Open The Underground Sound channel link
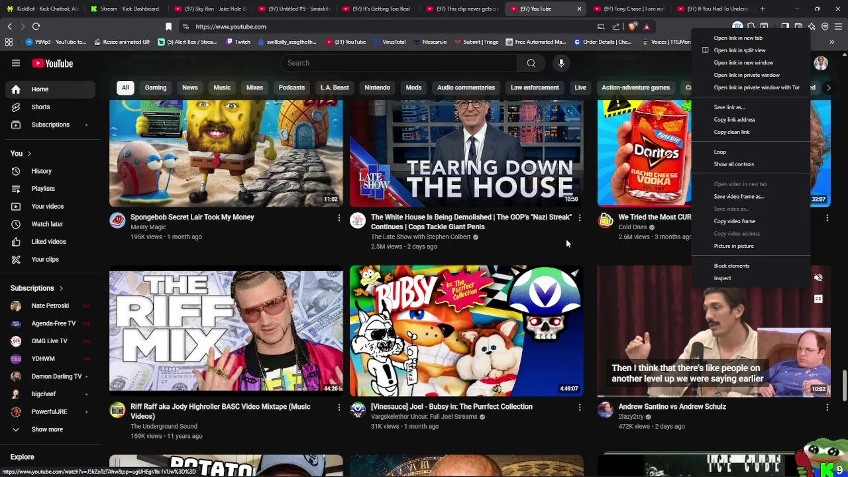This screenshot has height=477, width=848. [164, 427]
